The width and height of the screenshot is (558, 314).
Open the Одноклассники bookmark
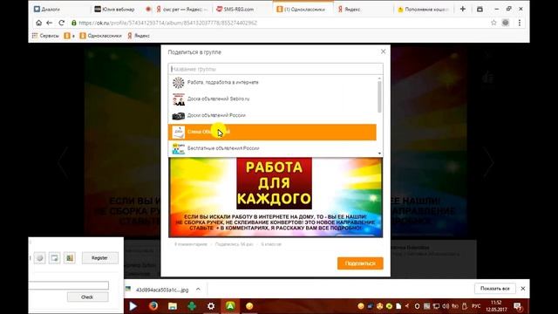pos(100,36)
